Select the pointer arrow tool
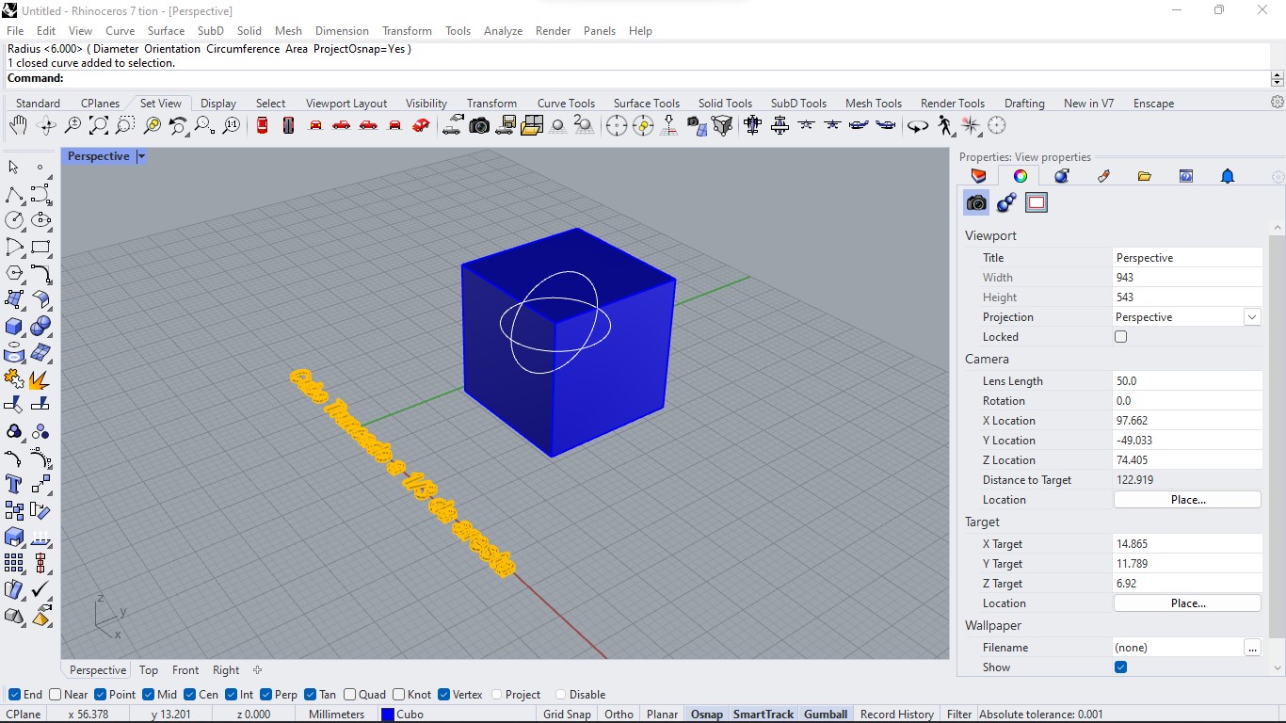The width and height of the screenshot is (1286, 723). coord(14,167)
